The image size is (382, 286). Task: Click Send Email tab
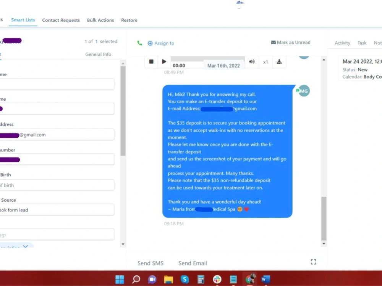pos(193,263)
